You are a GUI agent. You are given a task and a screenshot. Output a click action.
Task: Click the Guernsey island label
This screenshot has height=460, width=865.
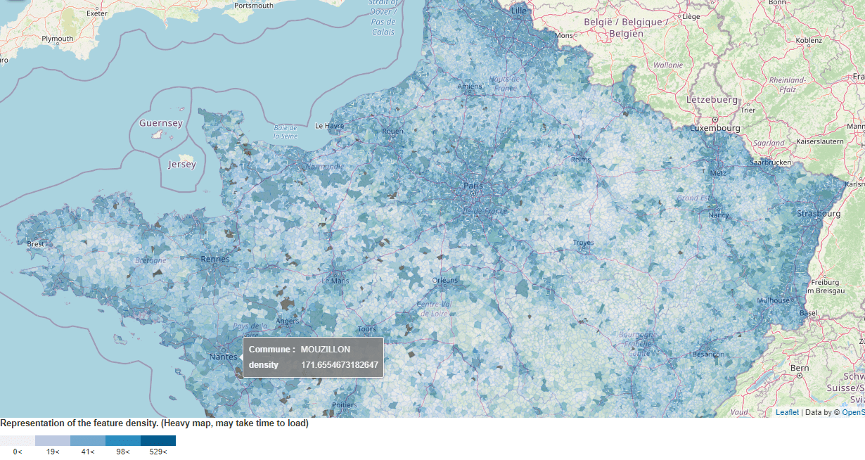pos(160,123)
